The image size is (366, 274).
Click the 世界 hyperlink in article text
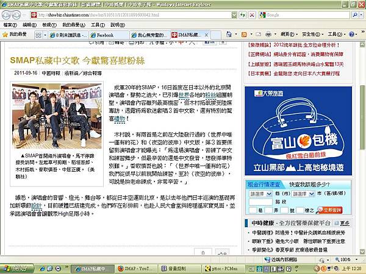tap(184, 95)
